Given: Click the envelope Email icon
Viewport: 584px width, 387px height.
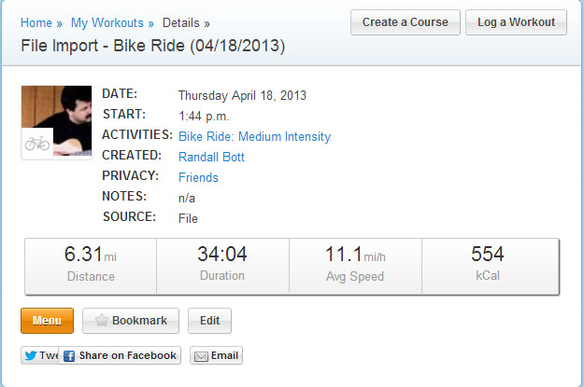Looking at the screenshot, I should click(x=200, y=355).
